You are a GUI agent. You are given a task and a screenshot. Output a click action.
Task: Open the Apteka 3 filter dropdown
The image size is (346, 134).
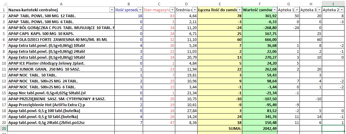319,10
